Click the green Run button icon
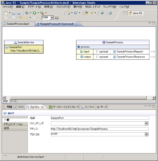 (34, 13)
